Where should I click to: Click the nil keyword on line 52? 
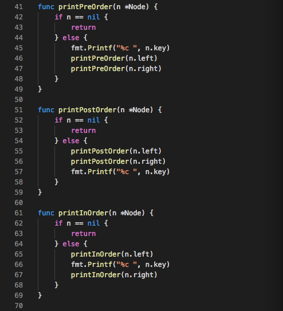[x=93, y=120]
